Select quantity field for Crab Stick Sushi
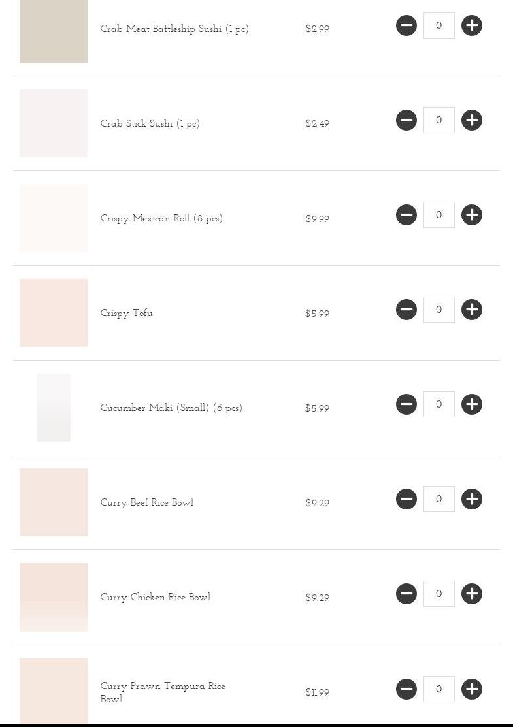Screen dimensions: 513x727 (x=439, y=120)
